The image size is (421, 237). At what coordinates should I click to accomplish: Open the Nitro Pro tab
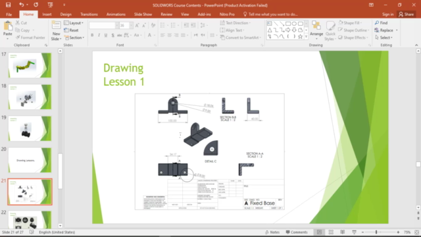click(x=227, y=14)
